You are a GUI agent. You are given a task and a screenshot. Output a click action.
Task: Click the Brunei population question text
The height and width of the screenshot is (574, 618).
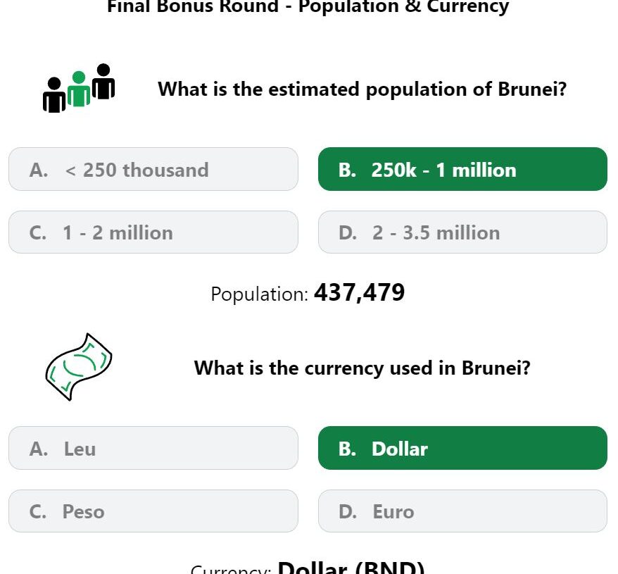tap(362, 89)
